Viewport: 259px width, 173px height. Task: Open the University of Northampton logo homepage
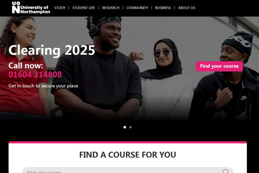click(31, 8)
